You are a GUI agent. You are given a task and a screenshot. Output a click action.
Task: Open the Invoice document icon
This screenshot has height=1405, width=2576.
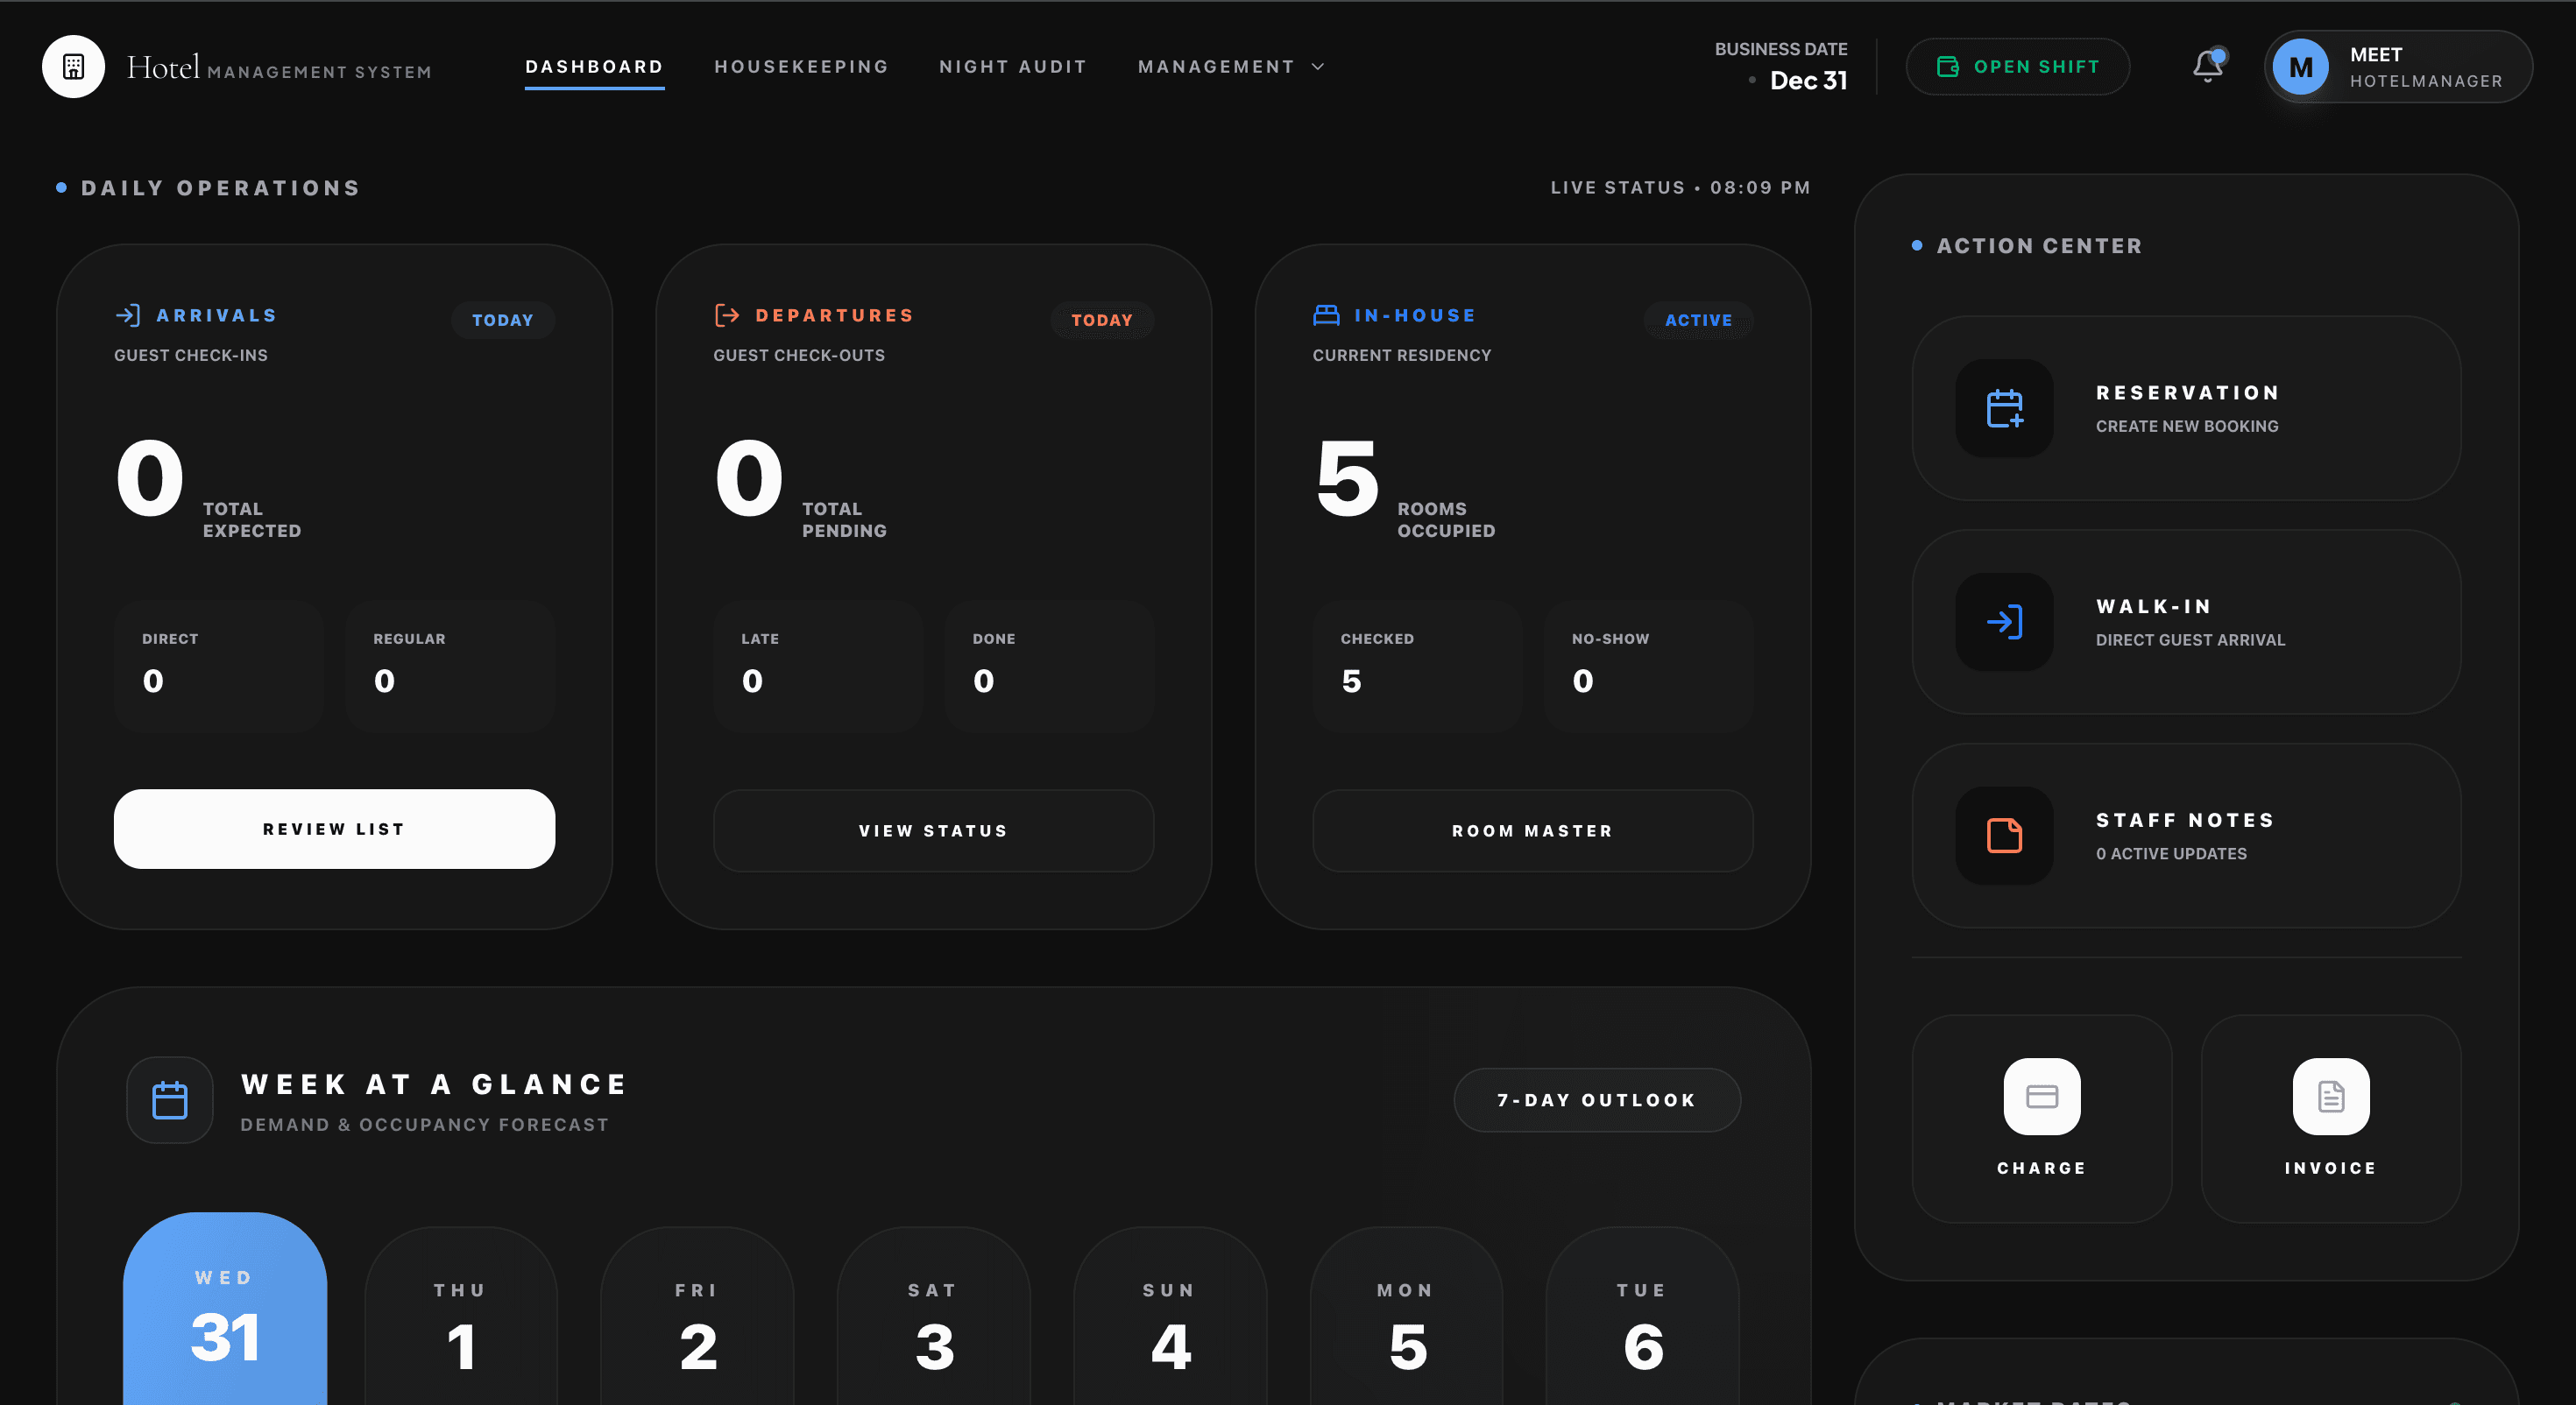pyautogui.click(x=2330, y=1095)
